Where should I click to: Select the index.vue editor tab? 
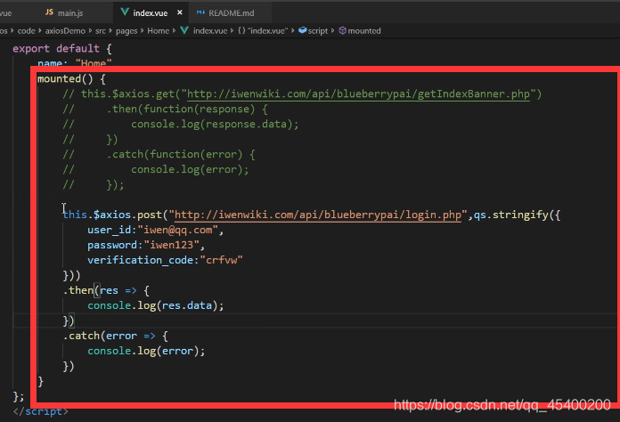[x=150, y=13]
